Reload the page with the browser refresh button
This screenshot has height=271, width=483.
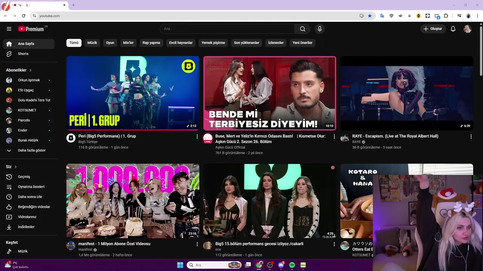click(23, 16)
